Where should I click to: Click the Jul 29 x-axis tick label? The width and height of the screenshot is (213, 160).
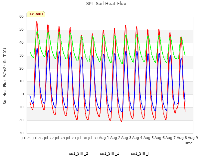[71, 138]
